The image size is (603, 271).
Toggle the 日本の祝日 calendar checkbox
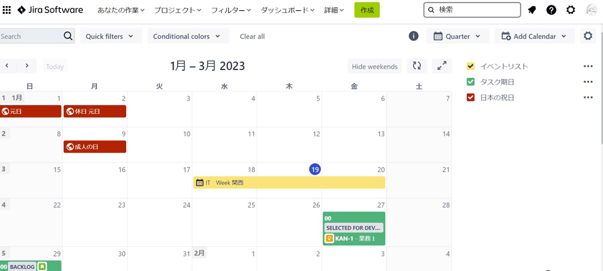[x=471, y=98]
